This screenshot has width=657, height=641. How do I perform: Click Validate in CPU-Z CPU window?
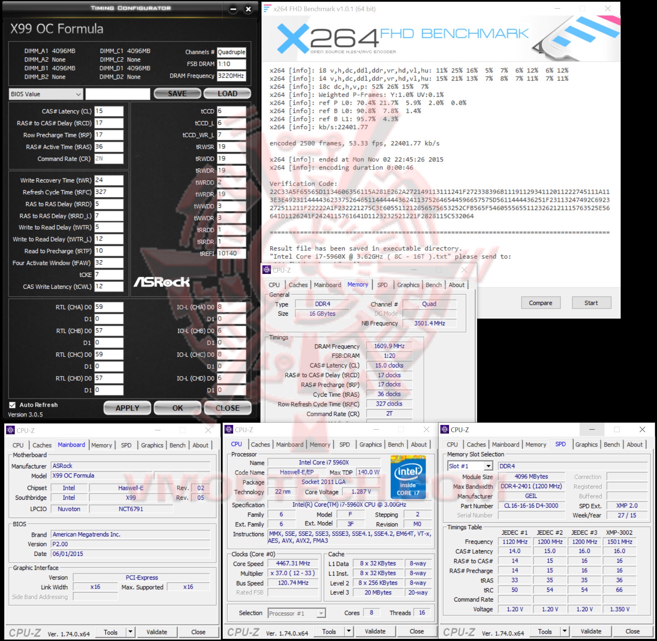click(x=375, y=631)
